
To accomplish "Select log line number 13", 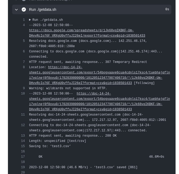I will 23,136.
